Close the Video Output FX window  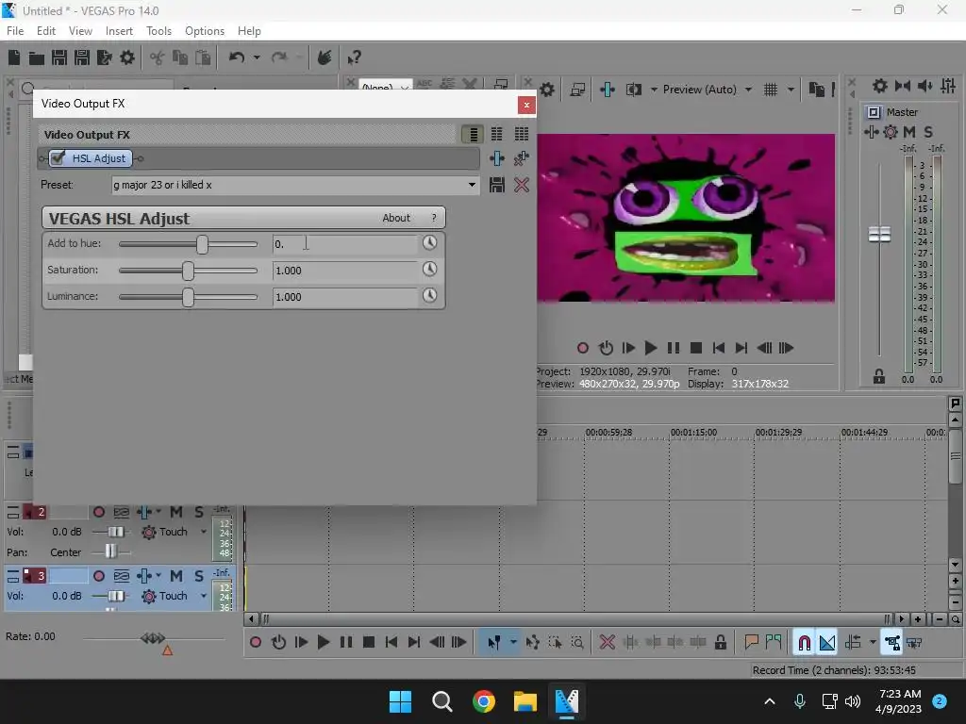tap(526, 106)
